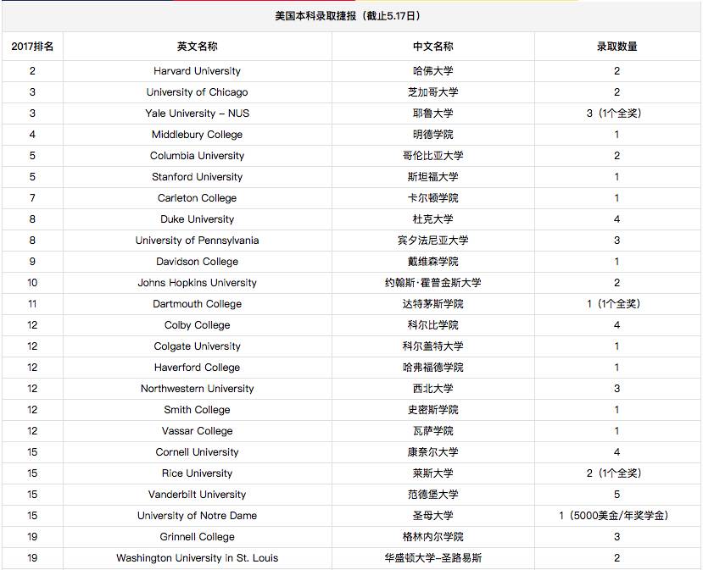Click the Vanderbilt University cell
The height and width of the screenshot is (570, 703).
[198, 495]
